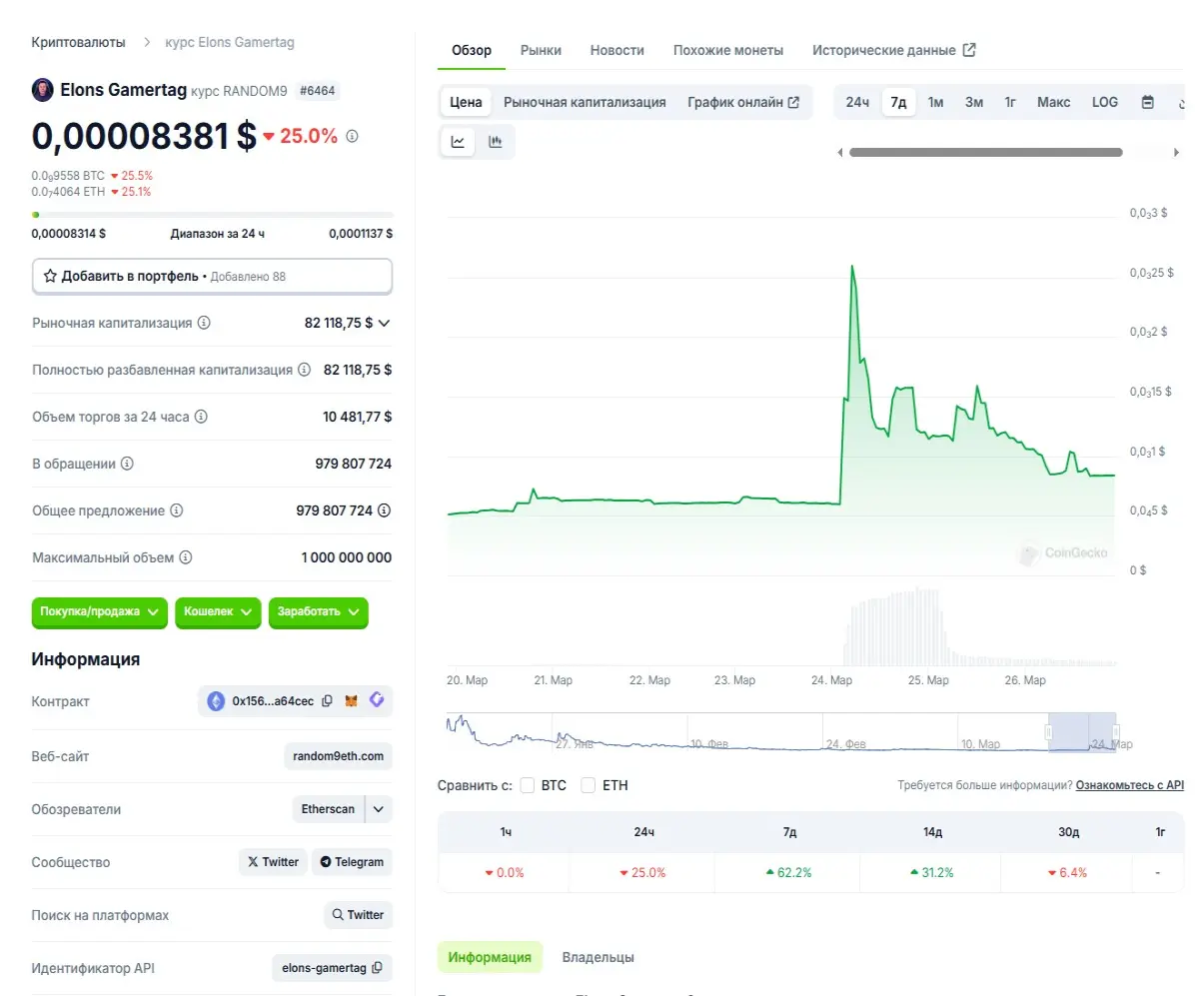Click info icon after 979 807 724 total supply value
Viewport: 1199px width, 996px height.
(385, 510)
